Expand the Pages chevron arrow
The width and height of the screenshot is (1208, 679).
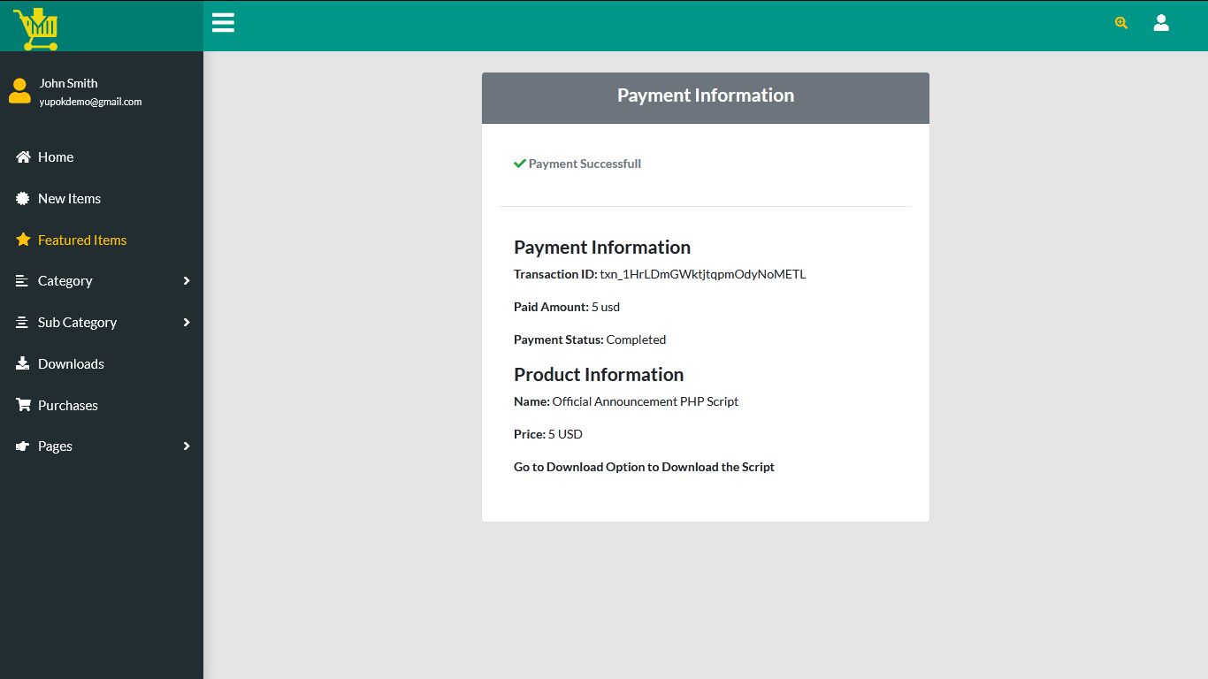[x=187, y=446]
